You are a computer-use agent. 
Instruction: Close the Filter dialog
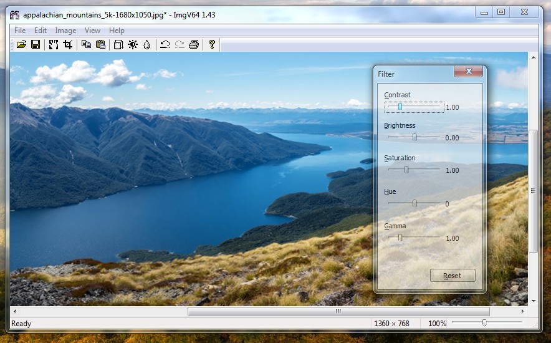[468, 72]
